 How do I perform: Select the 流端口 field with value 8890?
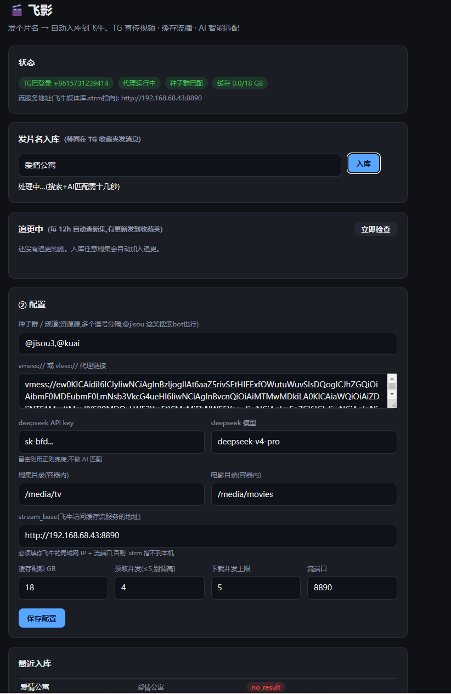click(352, 588)
